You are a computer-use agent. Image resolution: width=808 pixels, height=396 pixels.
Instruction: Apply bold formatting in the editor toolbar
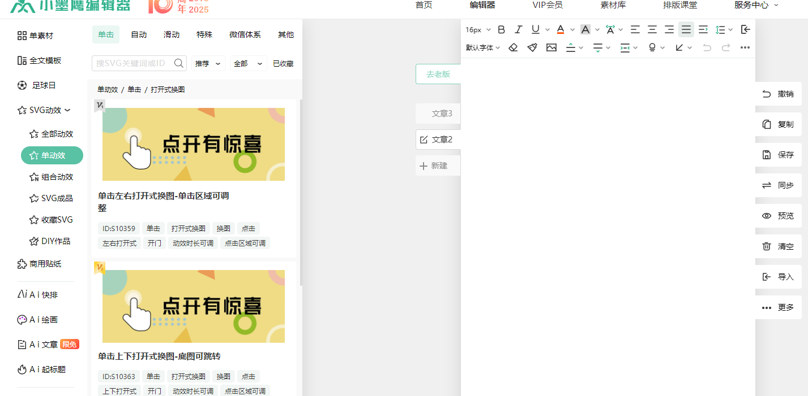[501, 29]
